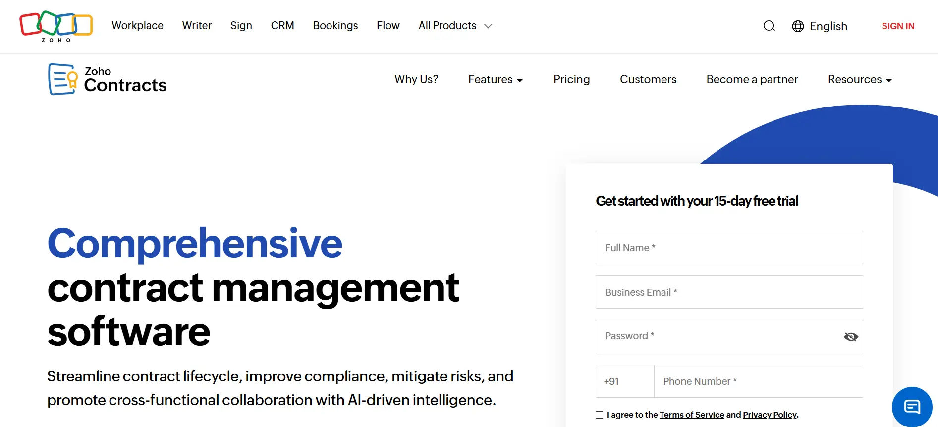Focus the Password field

click(729, 337)
